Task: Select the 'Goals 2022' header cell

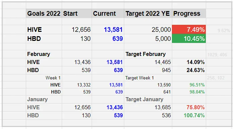Action: coord(44,13)
